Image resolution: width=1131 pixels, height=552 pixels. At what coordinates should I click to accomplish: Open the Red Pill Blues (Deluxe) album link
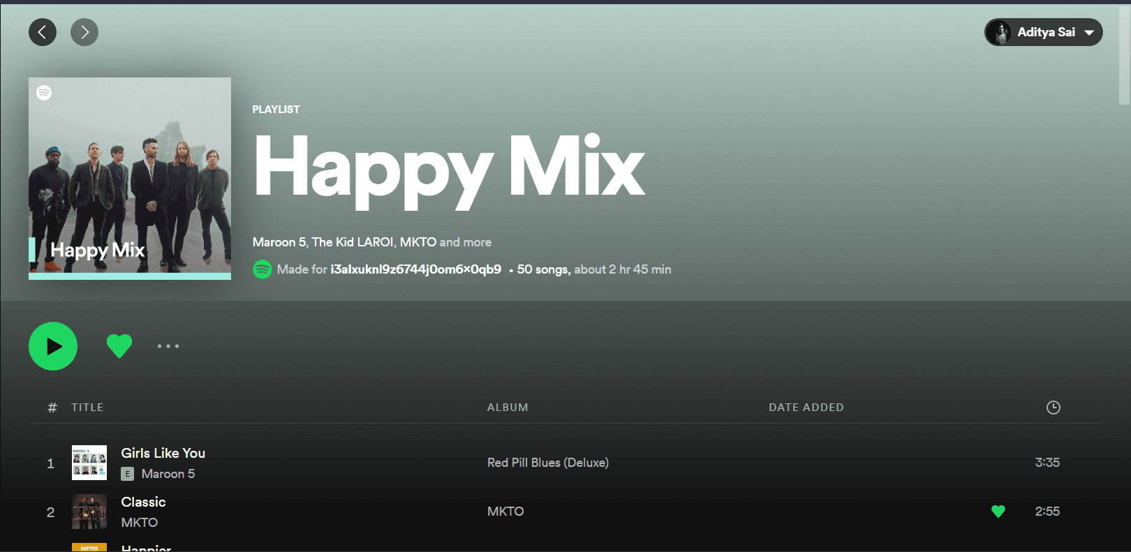pyautogui.click(x=548, y=463)
